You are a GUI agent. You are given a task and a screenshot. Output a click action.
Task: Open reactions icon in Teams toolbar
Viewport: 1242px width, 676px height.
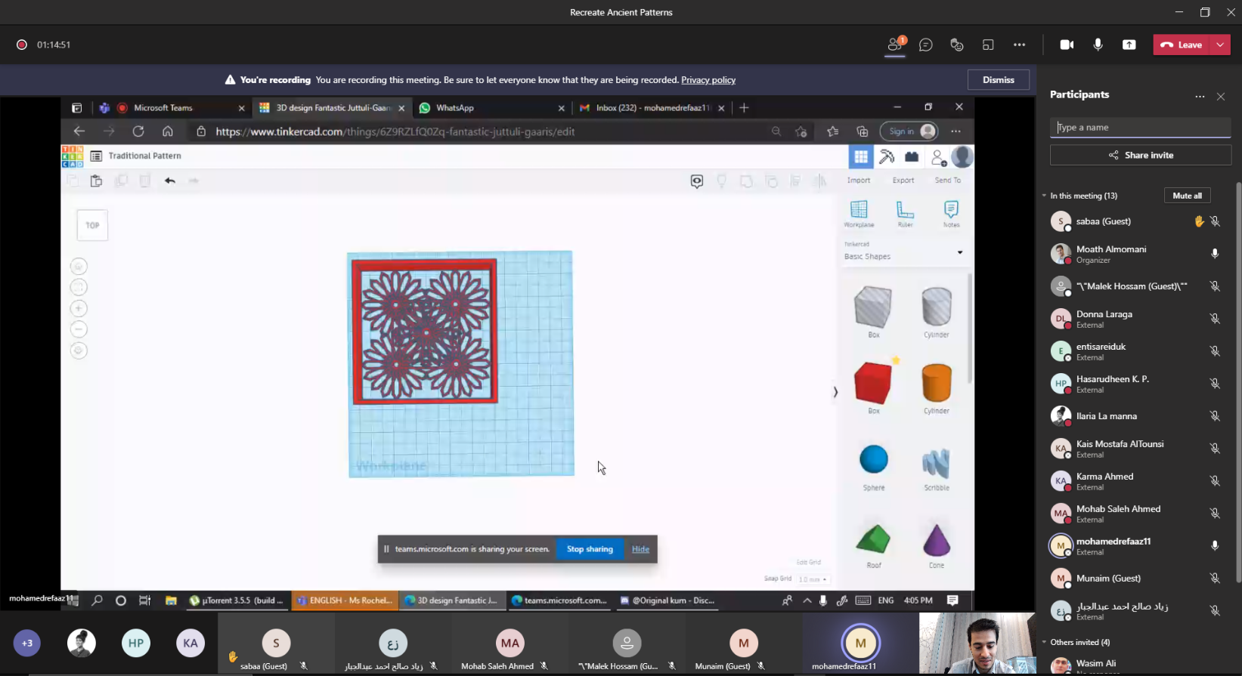click(x=956, y=45)
